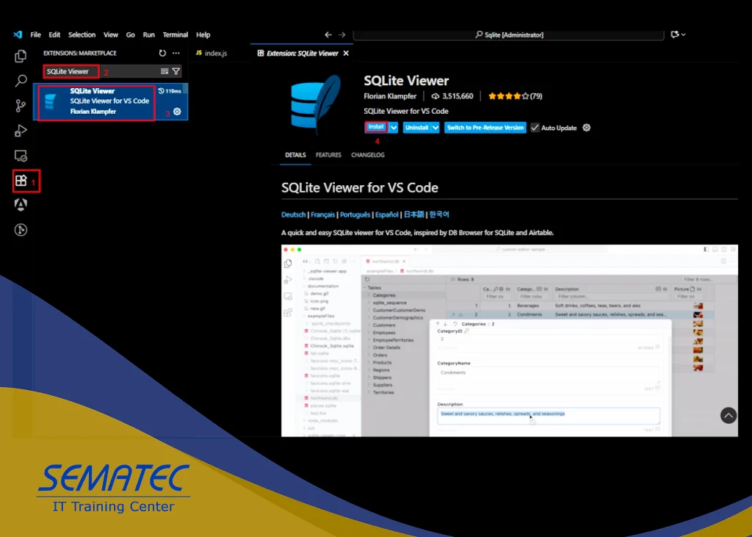Viewport: 752px width, 537px height.
Task: Open the Git graph icon at bottom of activity bar
Action: pyautogui.click(x=21, y=230)
